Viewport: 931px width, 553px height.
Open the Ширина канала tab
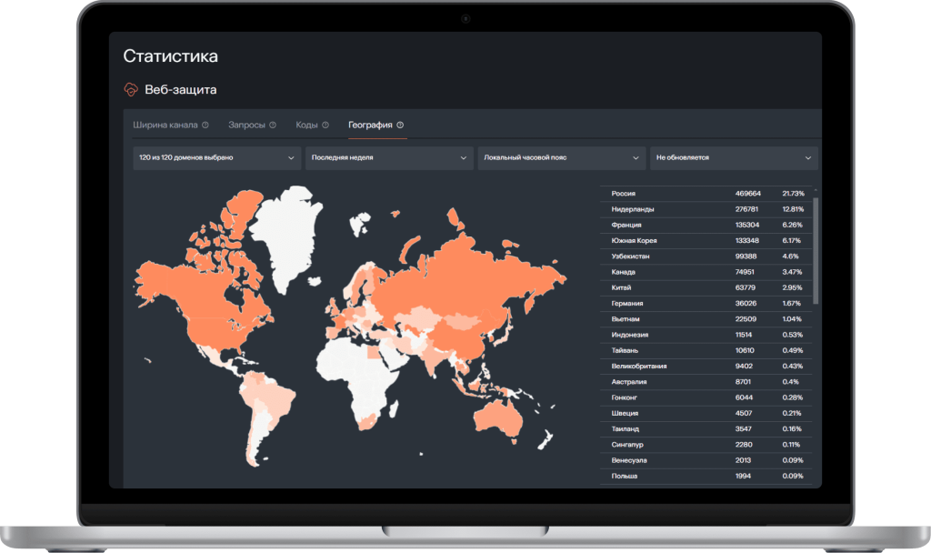[x=165, y=125]
